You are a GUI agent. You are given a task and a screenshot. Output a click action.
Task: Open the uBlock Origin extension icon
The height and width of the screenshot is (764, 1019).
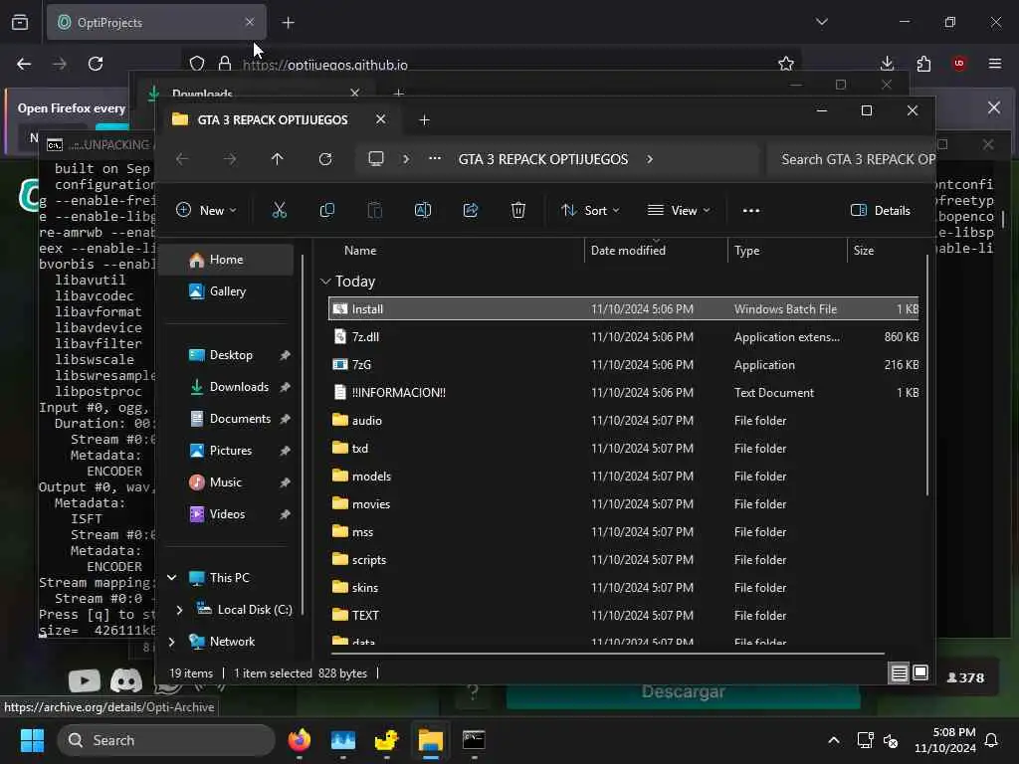point(959,64)
